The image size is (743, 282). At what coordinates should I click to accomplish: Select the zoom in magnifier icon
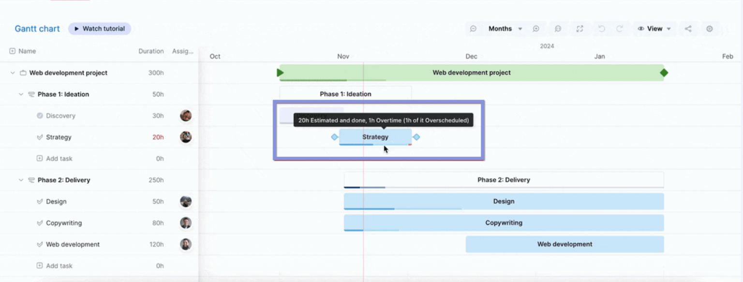point(536,29)
